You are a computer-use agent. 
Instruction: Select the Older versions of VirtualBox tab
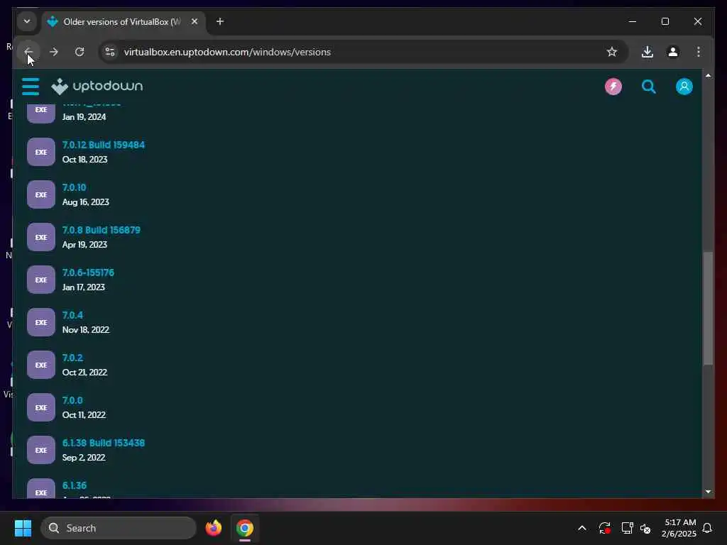pos(124,22)
